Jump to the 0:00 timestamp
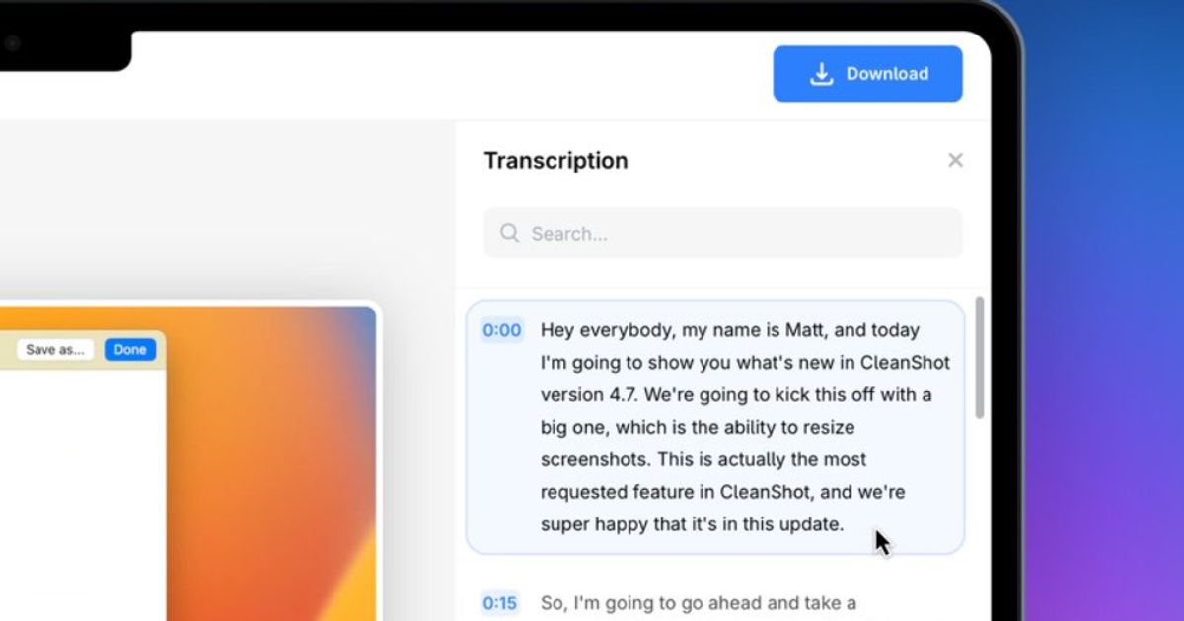The width and height of the screenshot is (1184, 621). click(x=501, y=330)
